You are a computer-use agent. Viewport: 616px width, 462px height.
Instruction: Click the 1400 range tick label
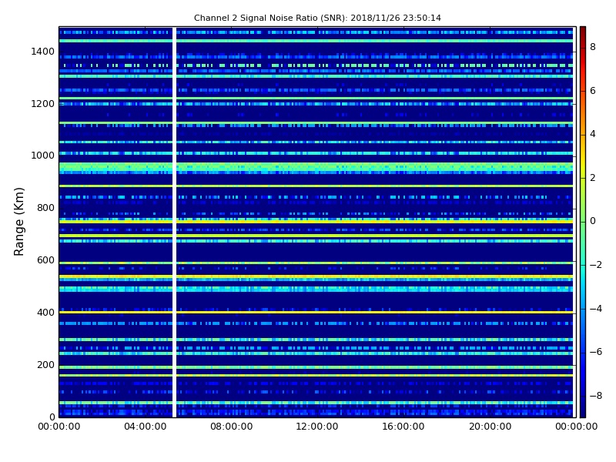42,52
